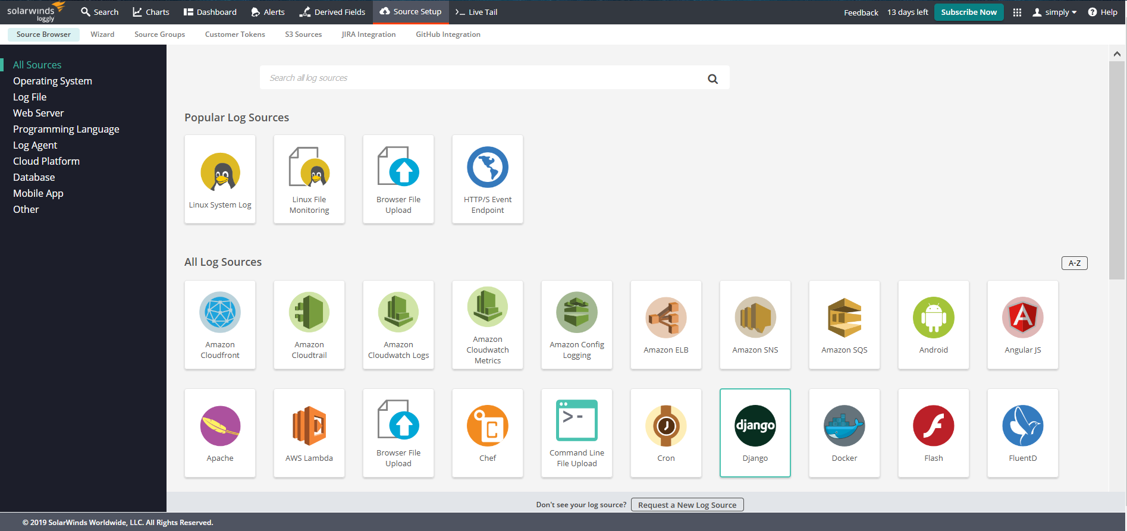This screenshot has height=531, width=1127.
Task: Select the Cron log source
Action: tap(666, 433)
